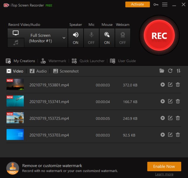Switch to the Audio tab
Image resolution: width=188 pixels, height=178 pixels.
pos(38,71)
